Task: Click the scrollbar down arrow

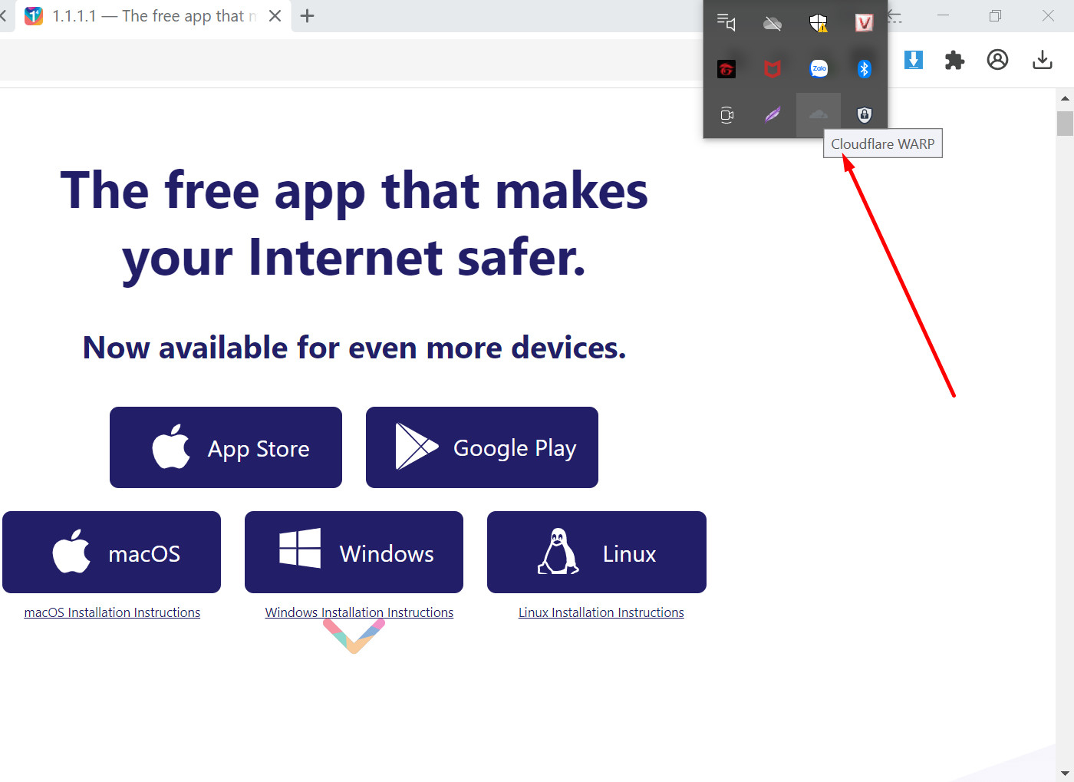Action: (x=1064, y=773)
